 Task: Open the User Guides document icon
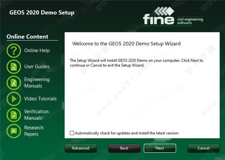point(14,66)
